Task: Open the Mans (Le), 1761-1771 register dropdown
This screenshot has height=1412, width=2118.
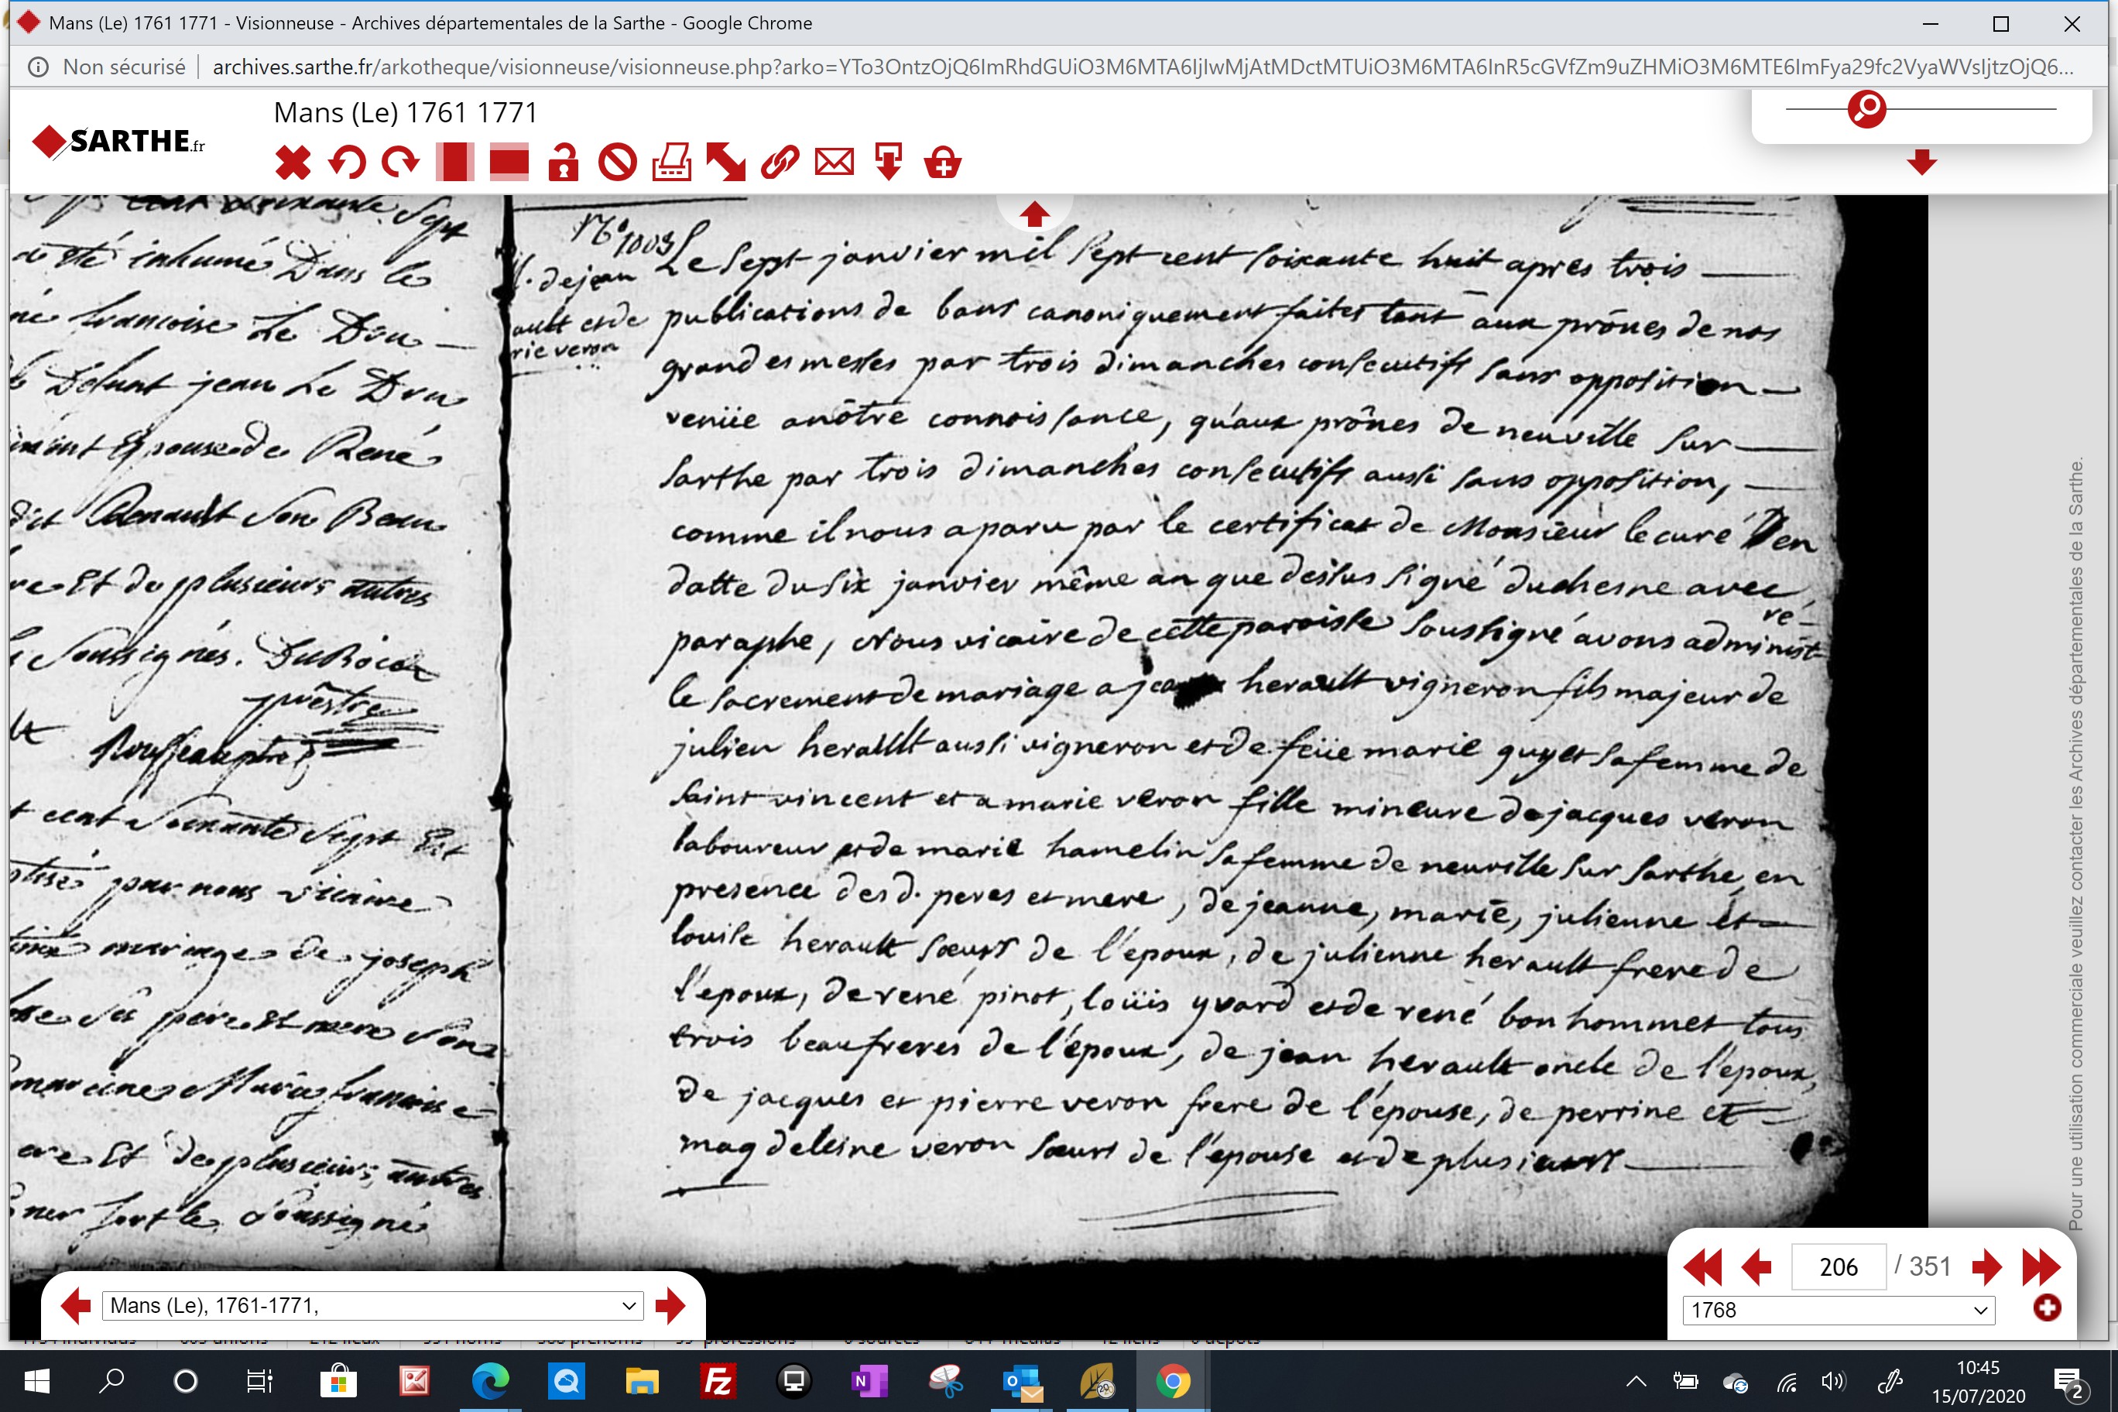Action: (373, 1306)
